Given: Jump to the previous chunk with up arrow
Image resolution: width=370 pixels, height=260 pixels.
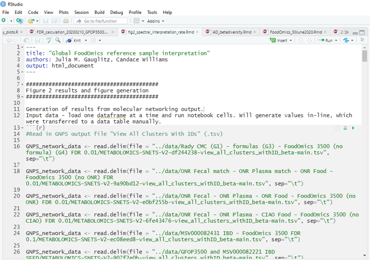Looking at the screenshot, I should click(301, 40).
